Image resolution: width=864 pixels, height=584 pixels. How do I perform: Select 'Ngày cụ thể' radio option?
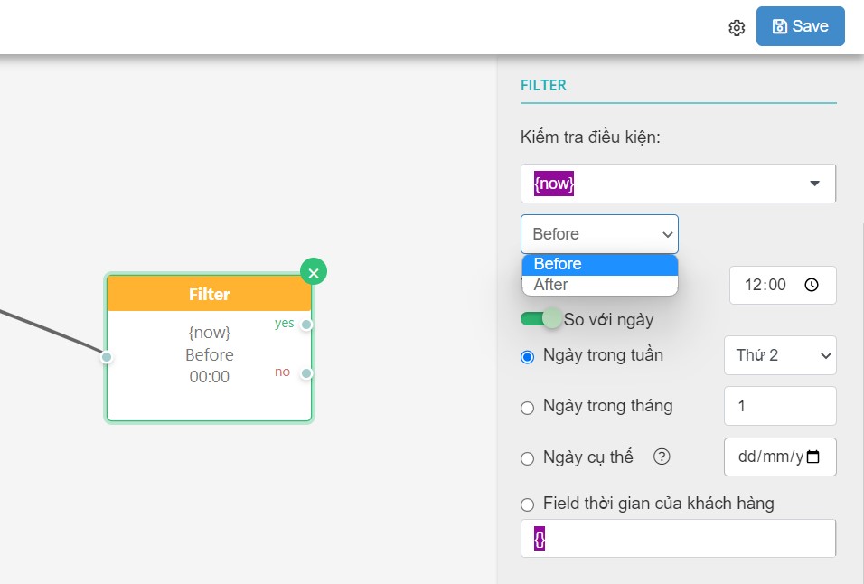point(527,457)
